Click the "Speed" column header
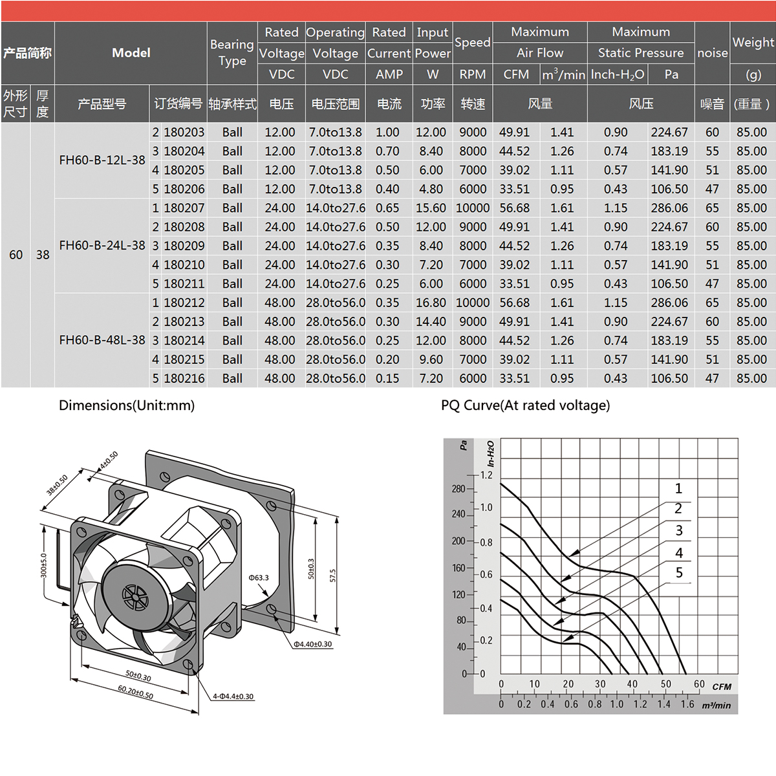Viewport: 776px width, 776px height. [x=473, y=43]
